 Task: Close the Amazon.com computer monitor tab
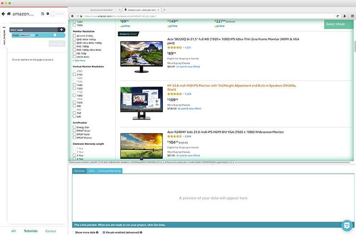click(158, 10)
